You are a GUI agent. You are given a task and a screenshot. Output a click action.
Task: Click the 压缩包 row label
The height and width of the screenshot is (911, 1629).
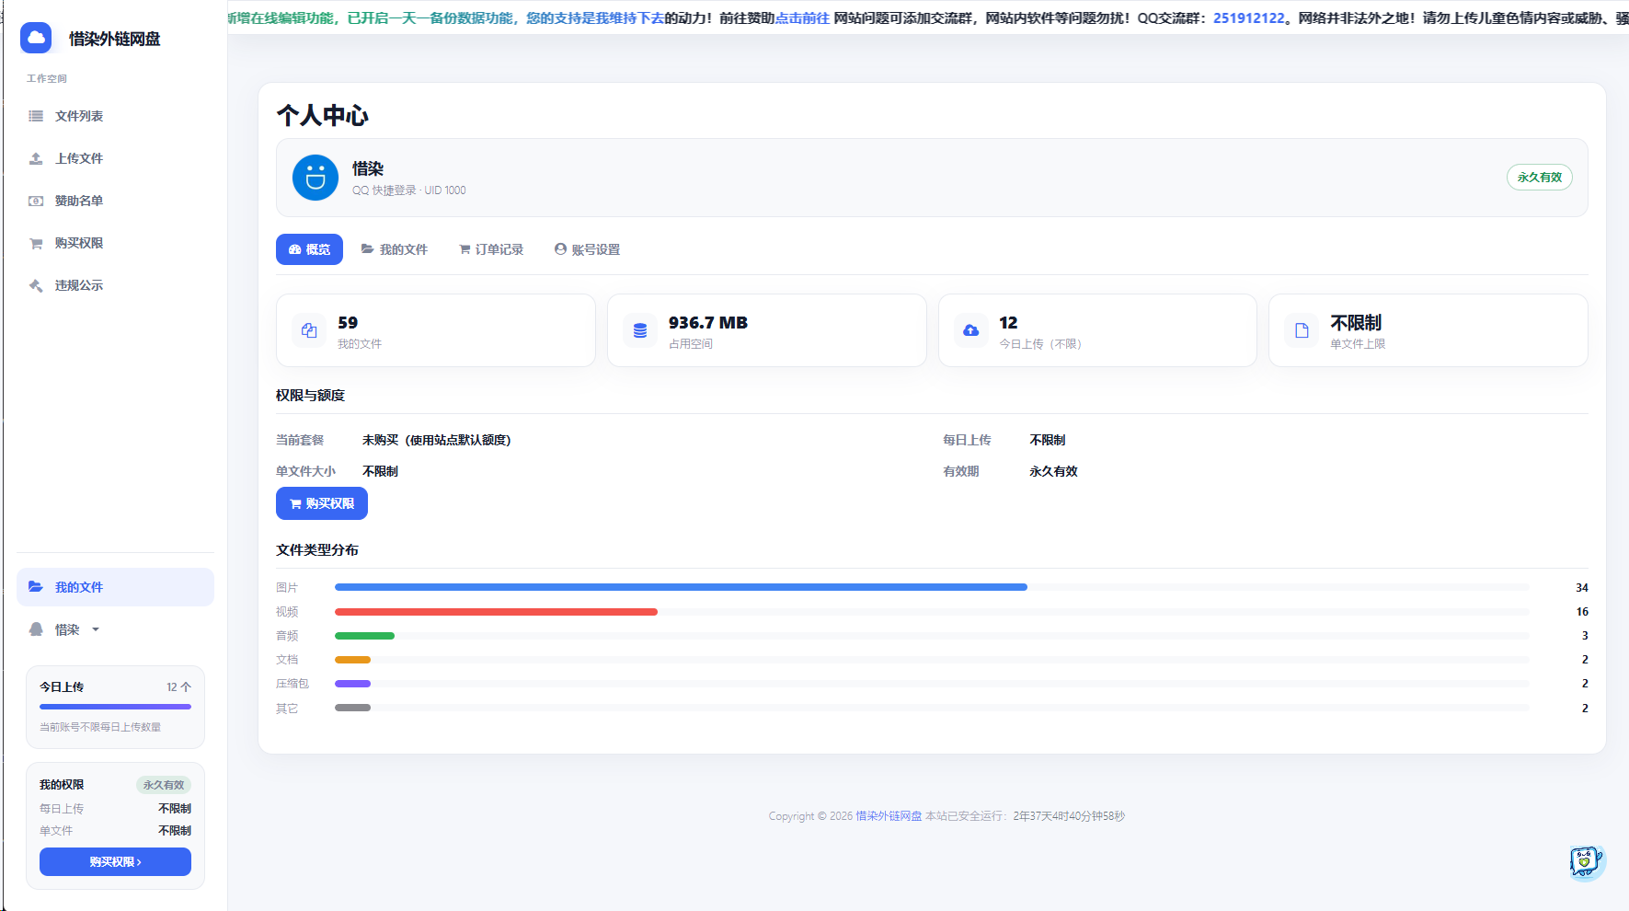pos(293,684)
